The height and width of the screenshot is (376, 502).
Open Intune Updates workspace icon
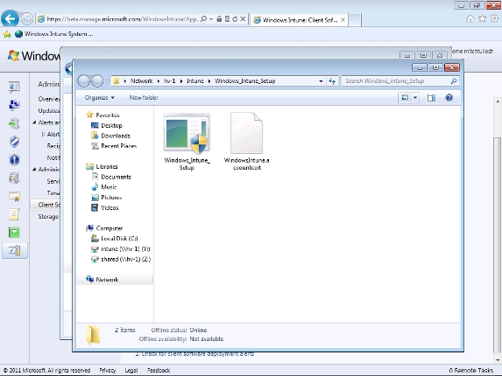(x=14, y=123)
